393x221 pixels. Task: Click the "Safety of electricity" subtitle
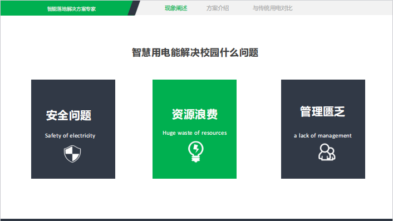pyautogui.click(x=70, y=136)
